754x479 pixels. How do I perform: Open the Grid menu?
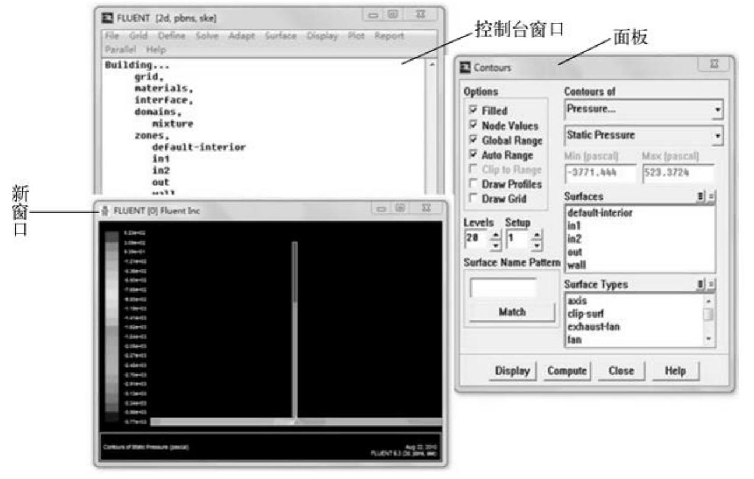[138, 36]
